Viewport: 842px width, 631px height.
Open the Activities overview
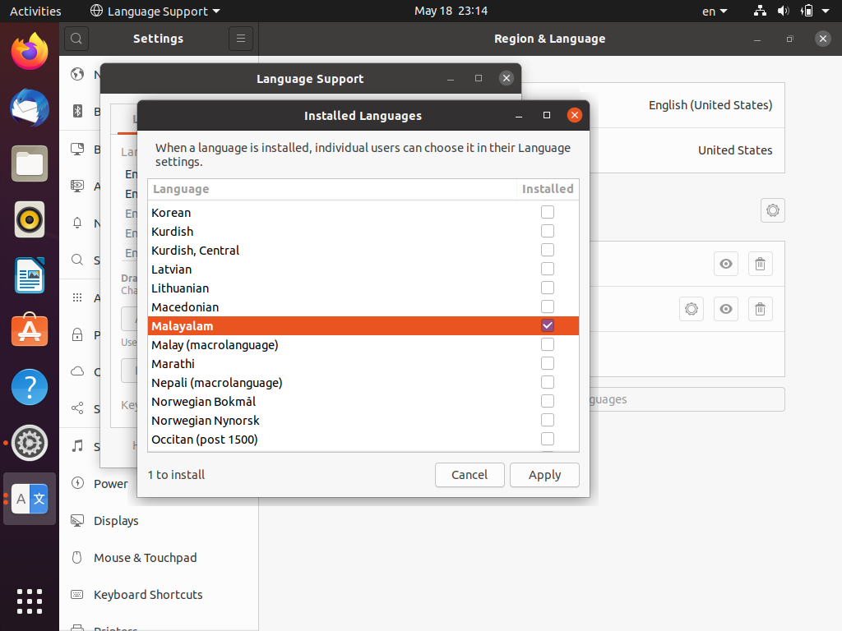(35, 12)
